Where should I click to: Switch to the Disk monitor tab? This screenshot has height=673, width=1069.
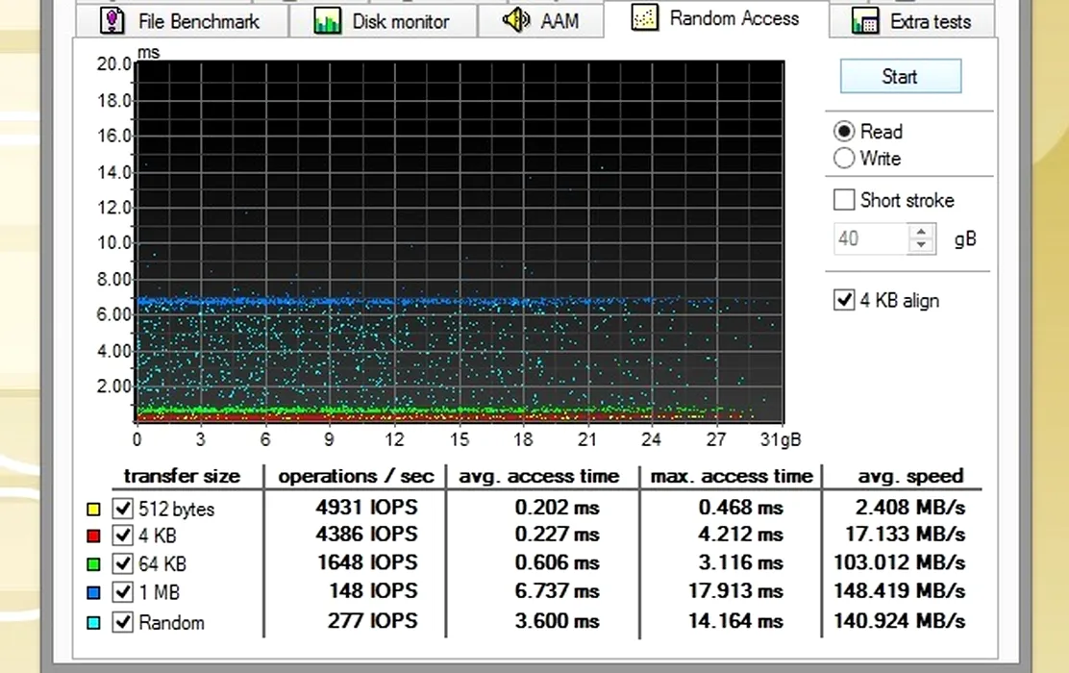[400, 21]
